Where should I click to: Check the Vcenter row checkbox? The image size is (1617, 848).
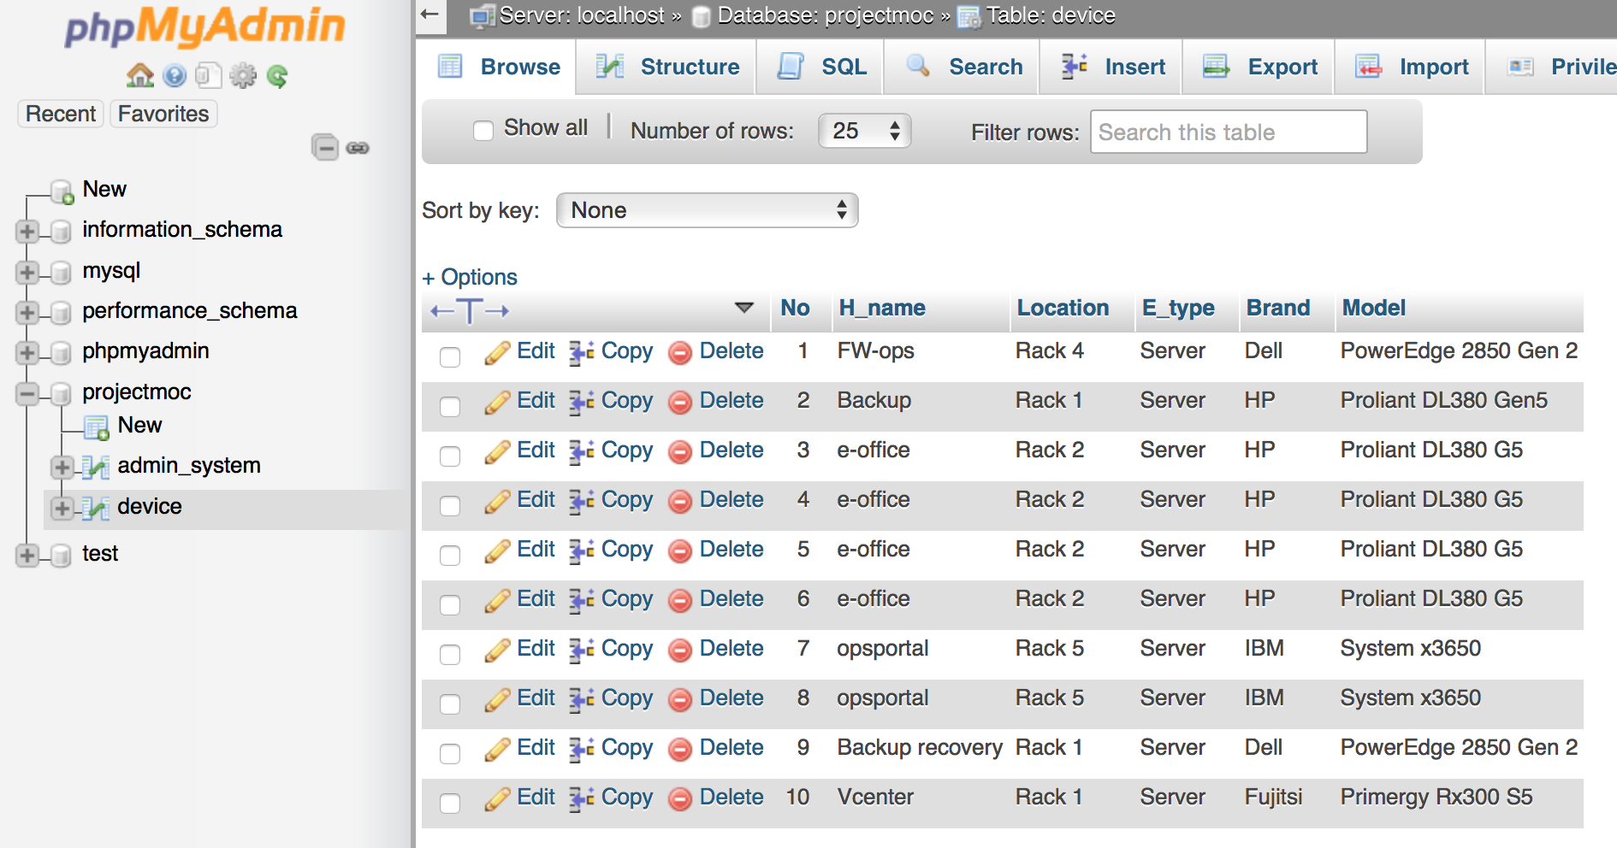tap(450, 804)
